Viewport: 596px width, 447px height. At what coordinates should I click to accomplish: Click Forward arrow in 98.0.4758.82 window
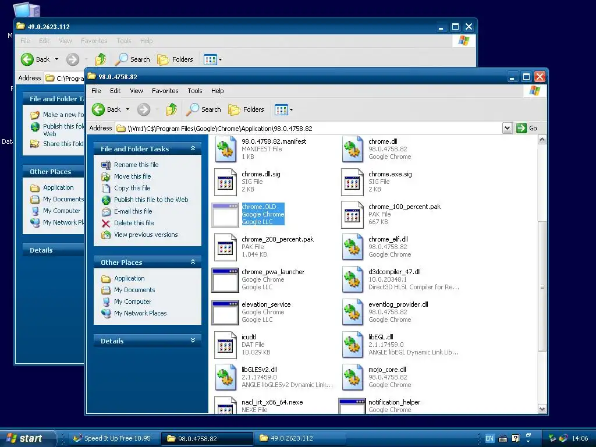[x=144, y=109]
